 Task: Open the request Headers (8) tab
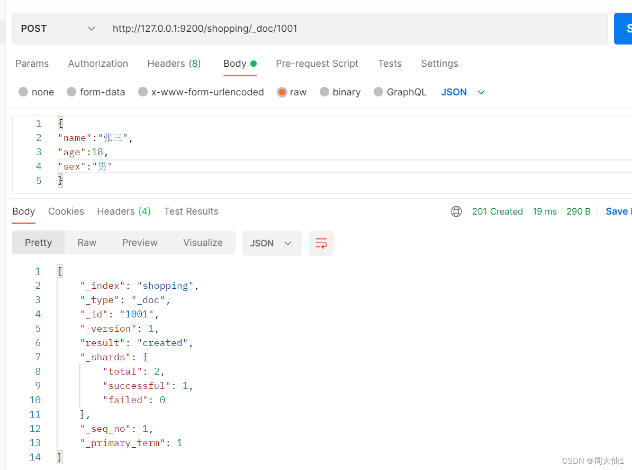(x=174, y=64)
